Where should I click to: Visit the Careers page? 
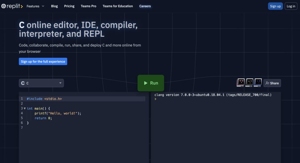click(x=145, y=6)
